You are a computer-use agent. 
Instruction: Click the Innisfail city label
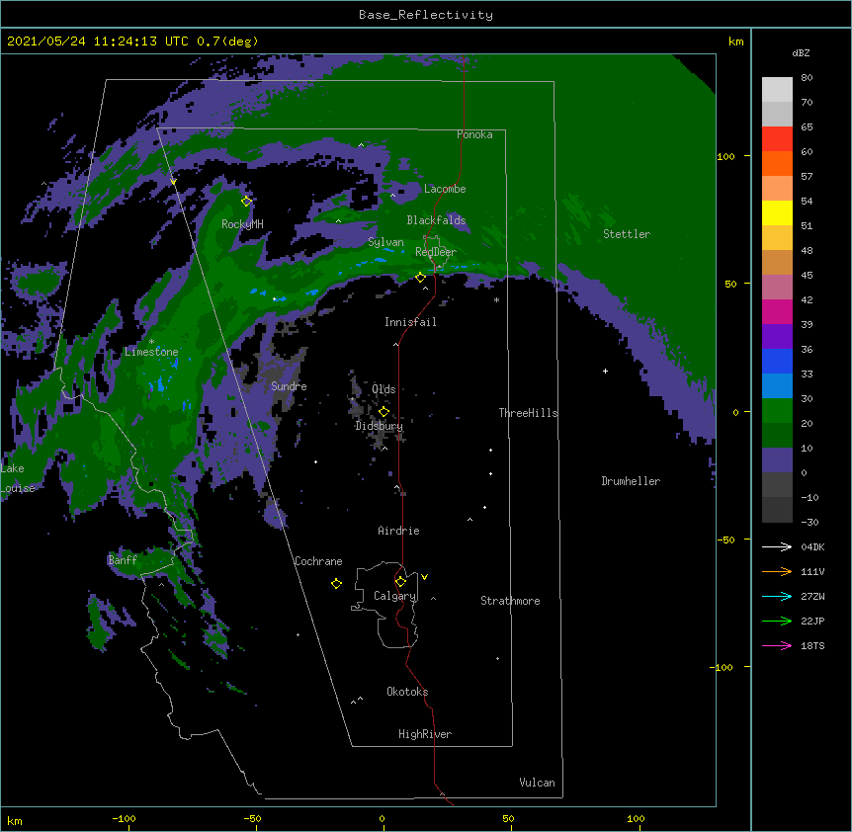[410, 322]
